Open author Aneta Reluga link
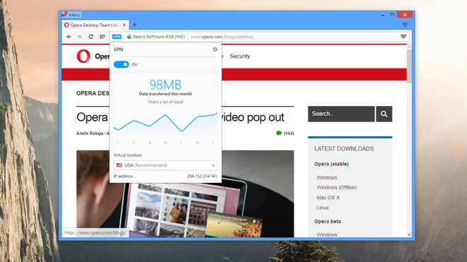This screenshot has width=467, height=262. tap(90, 133)
